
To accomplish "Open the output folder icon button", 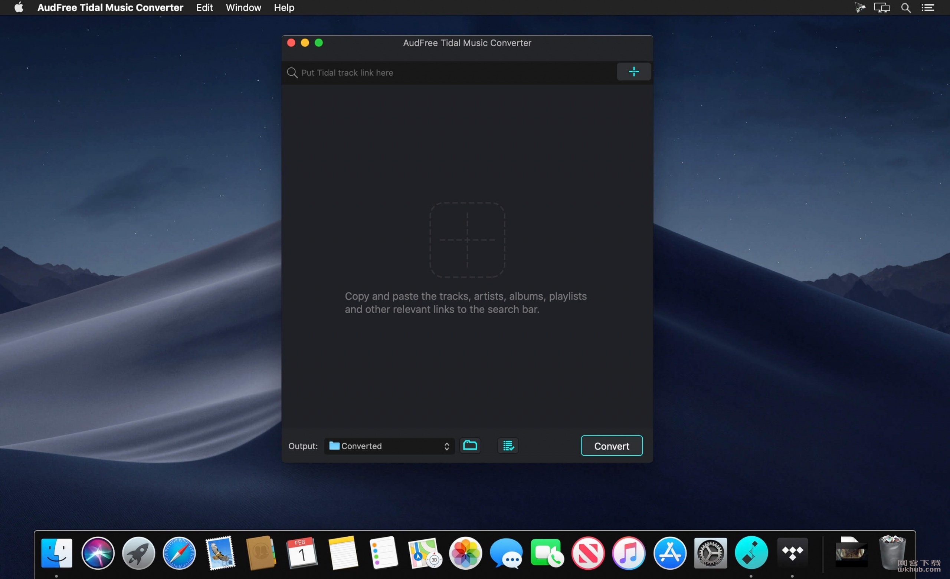I will click(x=470, y=446).
